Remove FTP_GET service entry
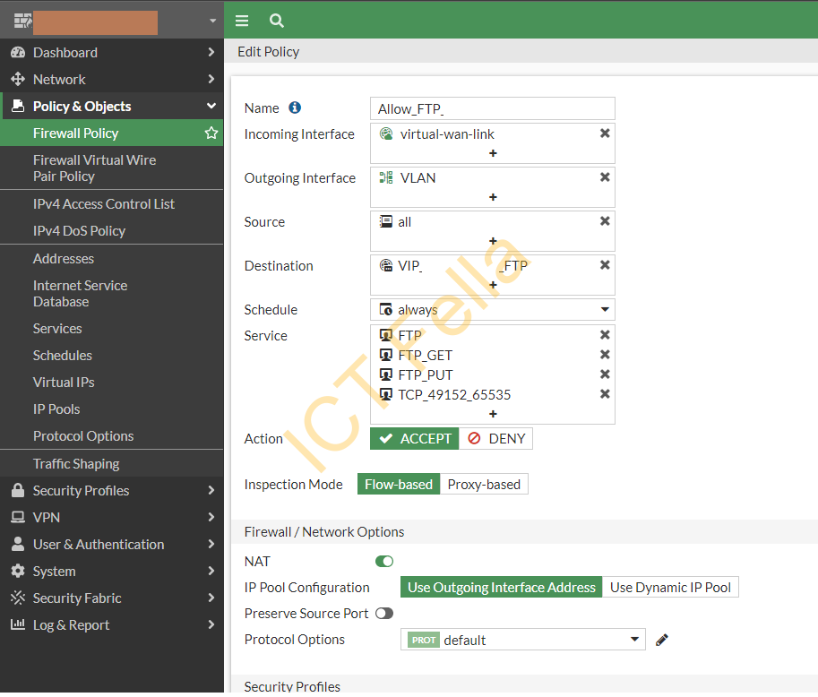 (605, 354)
